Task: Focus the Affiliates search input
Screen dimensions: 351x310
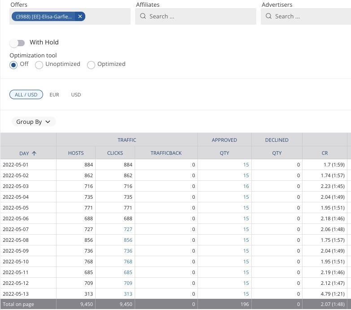Action: [200, 17]
